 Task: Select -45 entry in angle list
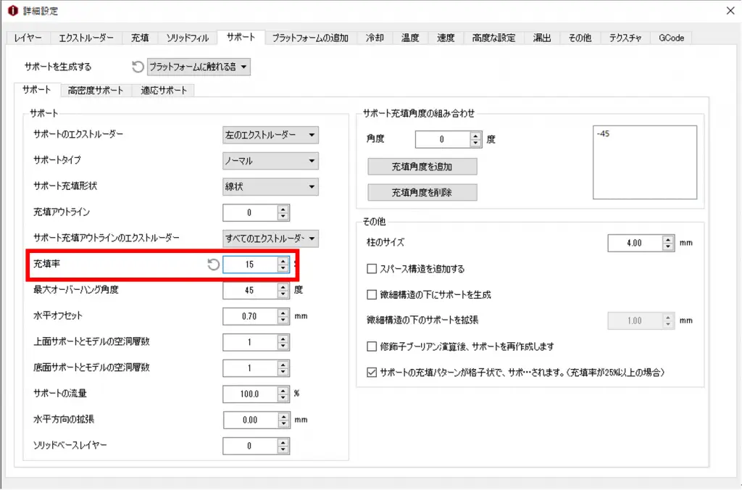coord(604,134)
